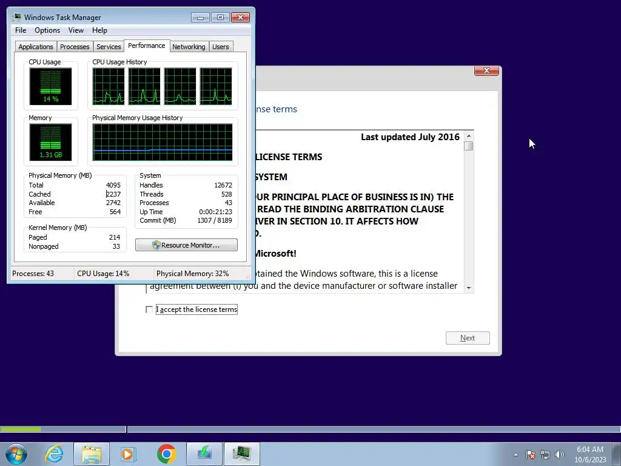
Task: Click the Cached value 2237
Action: pos(113,194)
